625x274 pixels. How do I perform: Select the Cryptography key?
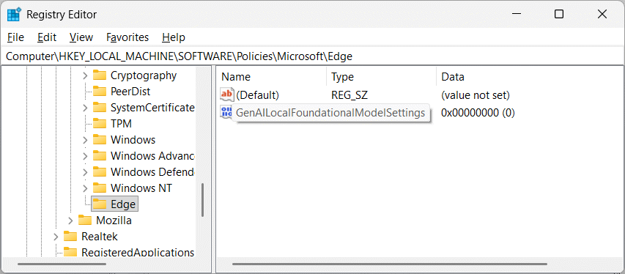pyautogui.click(x=144, y=75)
